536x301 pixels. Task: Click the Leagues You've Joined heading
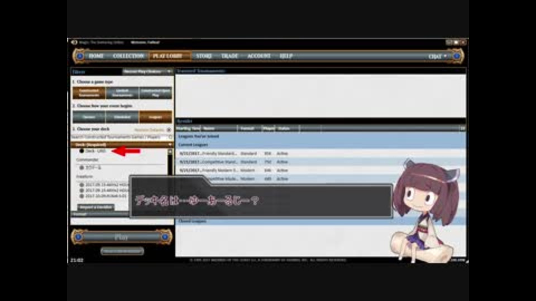(199, 136)
